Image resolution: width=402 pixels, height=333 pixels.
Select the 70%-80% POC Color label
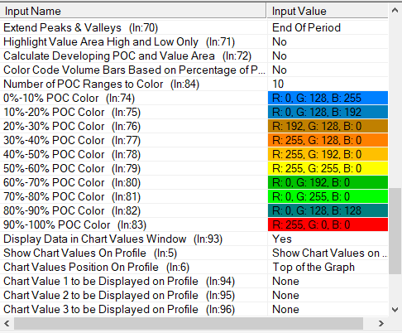coord(72,196)
